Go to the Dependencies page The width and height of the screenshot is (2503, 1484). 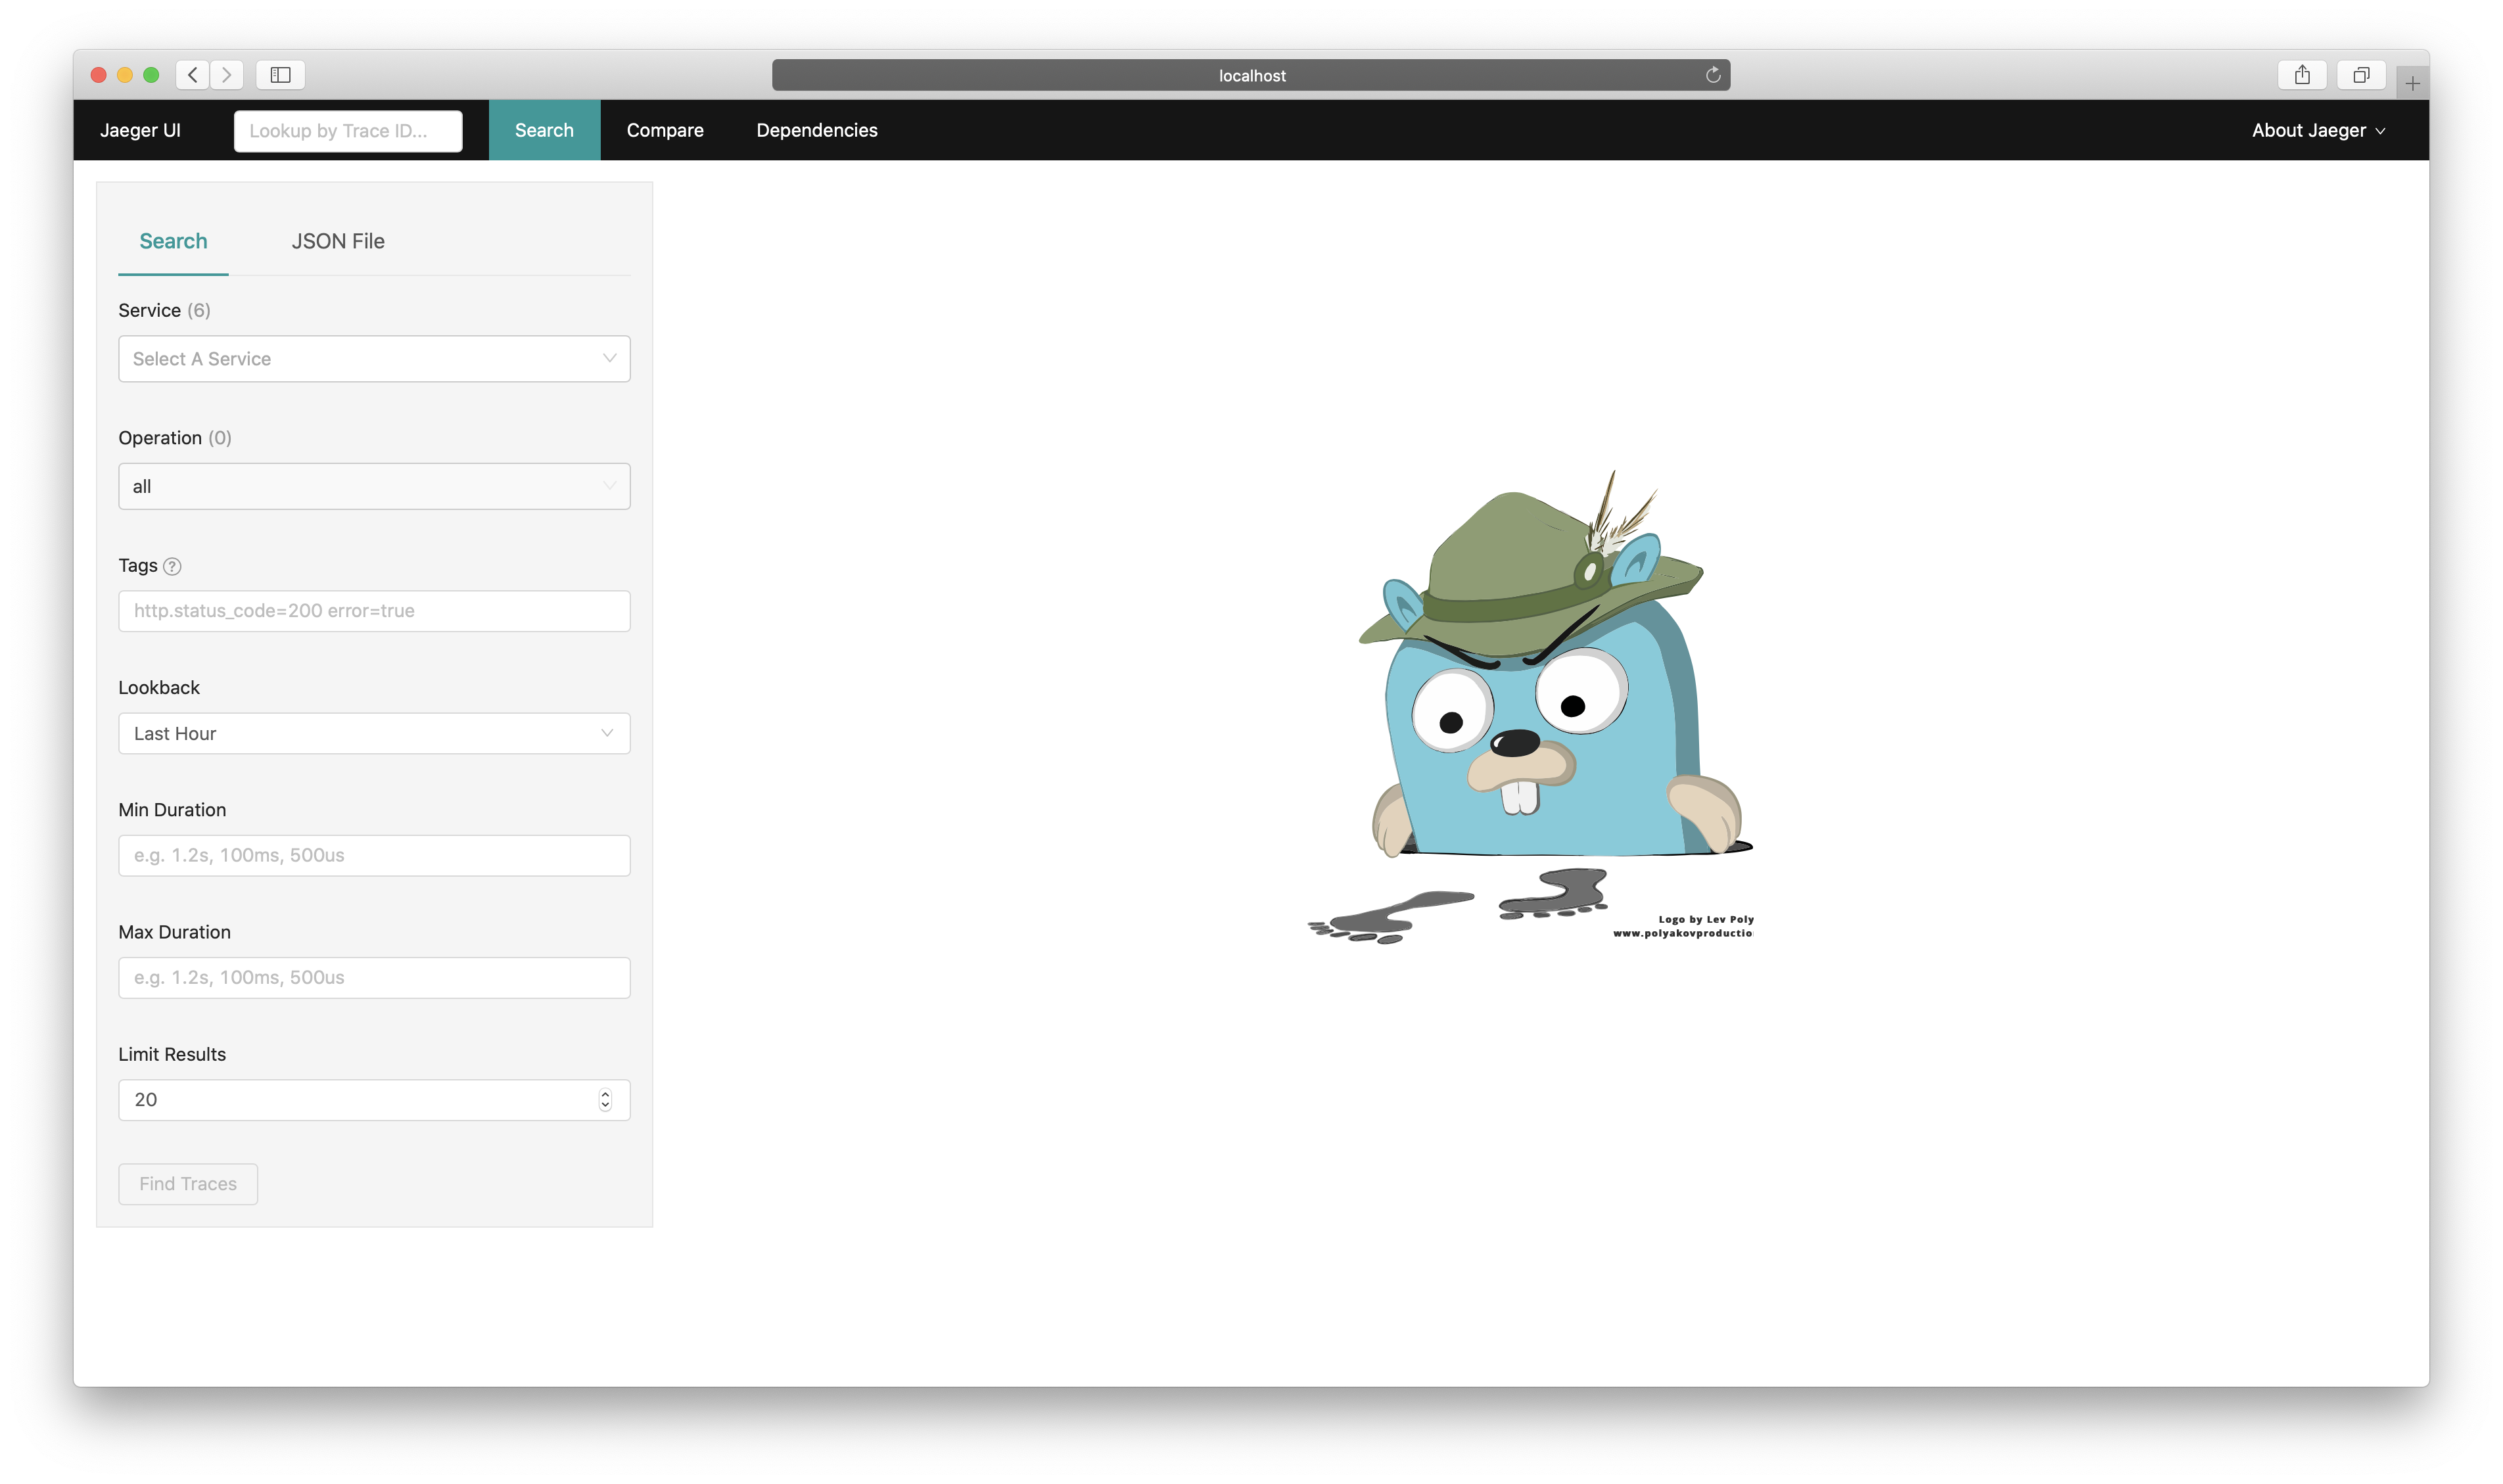(816, 131)
